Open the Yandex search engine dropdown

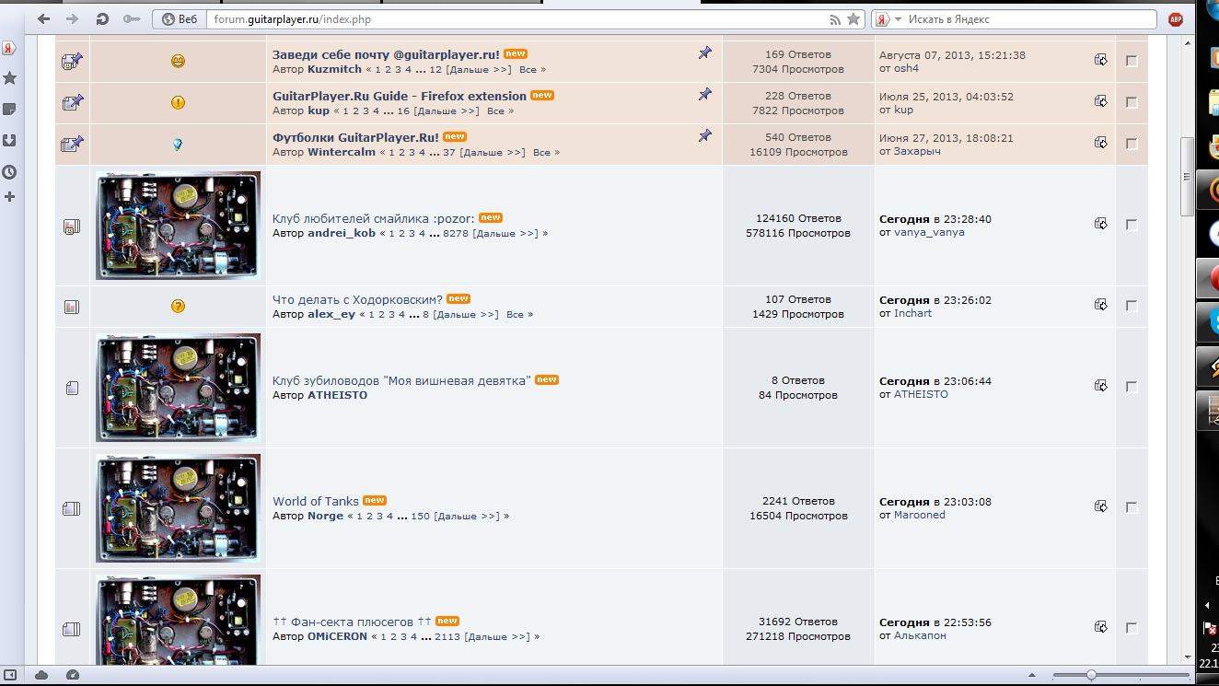coord(888,18)
